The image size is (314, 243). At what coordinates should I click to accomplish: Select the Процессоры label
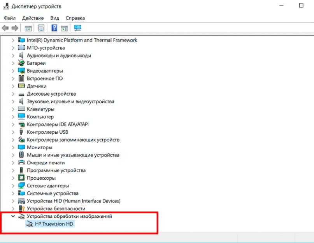(x=41, y=178)
